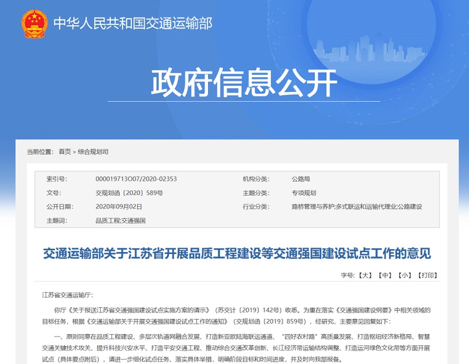
Task: Click the 专项规划 topic category value
Action: pos(304,193)
